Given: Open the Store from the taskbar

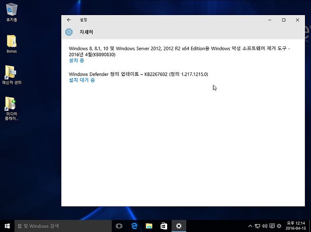Looking at the screenshot, I should pos(164,226).
